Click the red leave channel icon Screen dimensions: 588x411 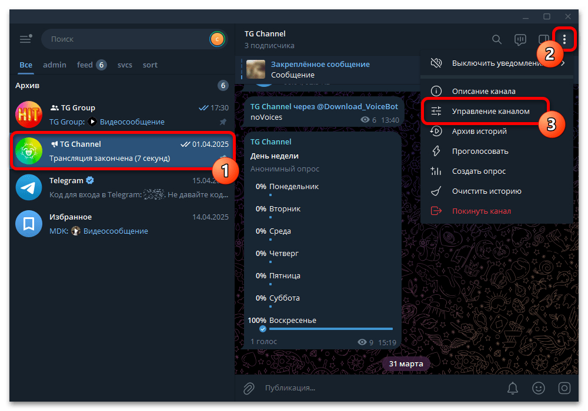(436, 211)
